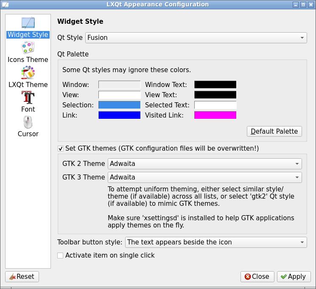Click the window menu icon in title bar

click(x=5, y=5)
